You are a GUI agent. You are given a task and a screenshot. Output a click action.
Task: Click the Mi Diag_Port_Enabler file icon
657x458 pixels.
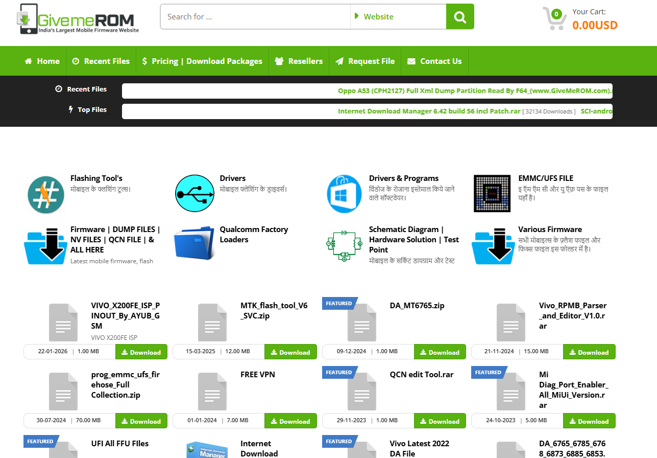tap(511, 392)
